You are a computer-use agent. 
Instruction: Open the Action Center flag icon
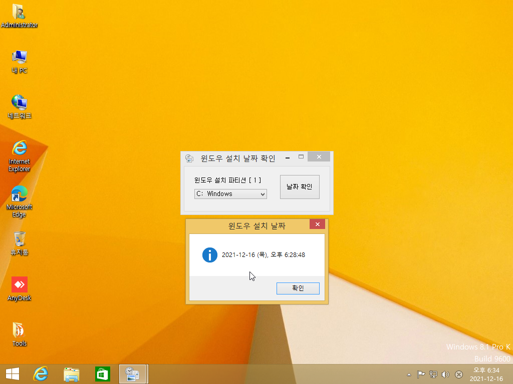(421, 374)
